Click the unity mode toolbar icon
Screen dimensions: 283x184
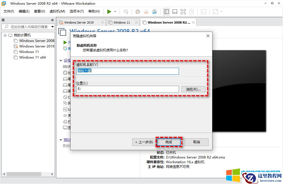tap(192, 12)
